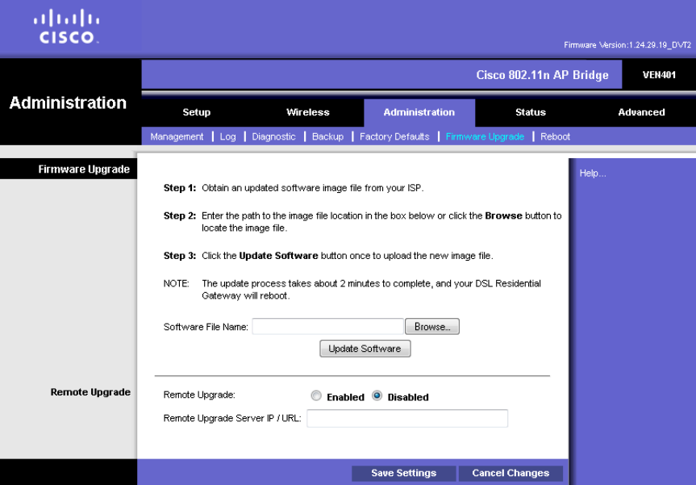Click the Software File Name field
696x485 pixels.
(x=327, y=327)
